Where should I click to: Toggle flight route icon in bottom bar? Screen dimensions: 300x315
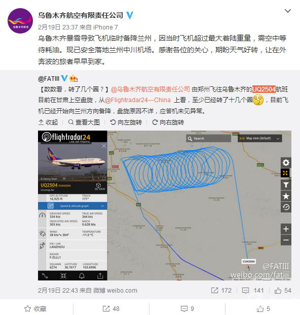pyautogui.click(x=45, y=276)
